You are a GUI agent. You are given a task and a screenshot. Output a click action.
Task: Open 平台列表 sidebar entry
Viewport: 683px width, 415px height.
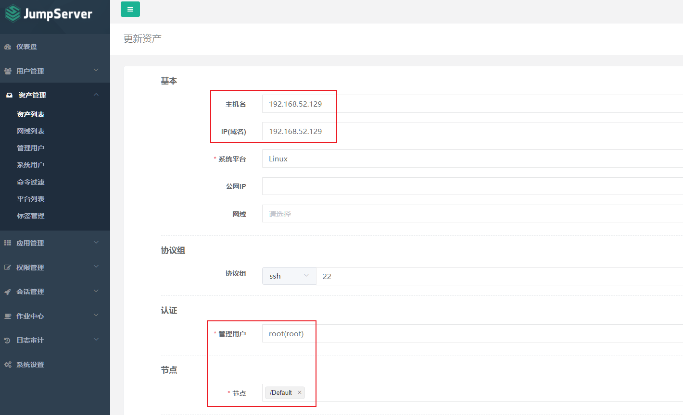(31, 199)
